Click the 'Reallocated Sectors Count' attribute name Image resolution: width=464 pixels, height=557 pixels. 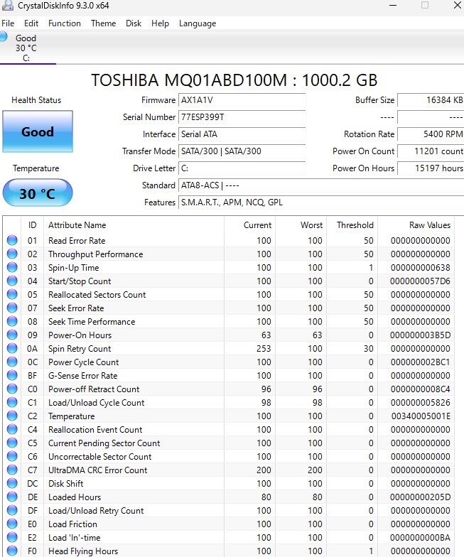tap(97, 294)
